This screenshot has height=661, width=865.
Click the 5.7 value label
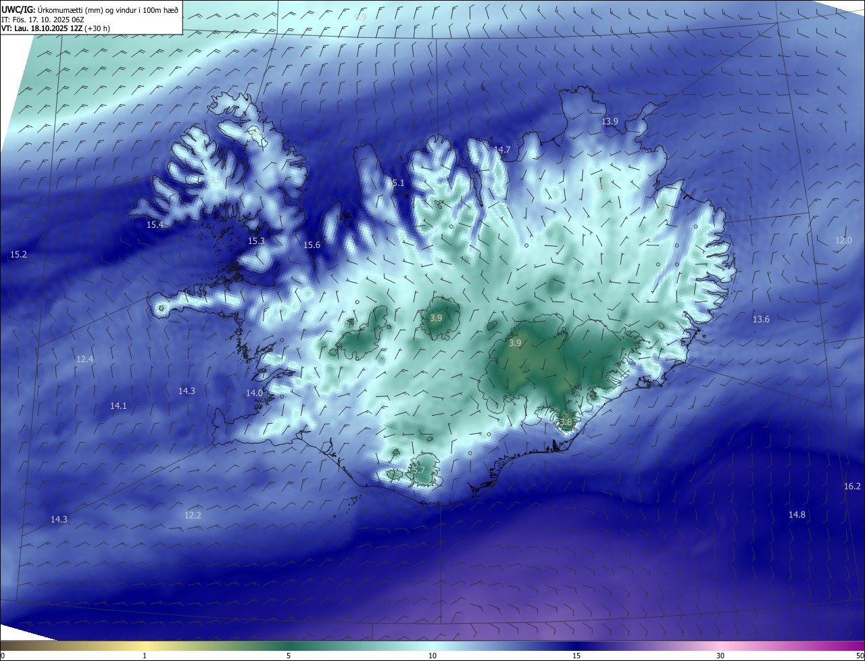coord(418,470)
